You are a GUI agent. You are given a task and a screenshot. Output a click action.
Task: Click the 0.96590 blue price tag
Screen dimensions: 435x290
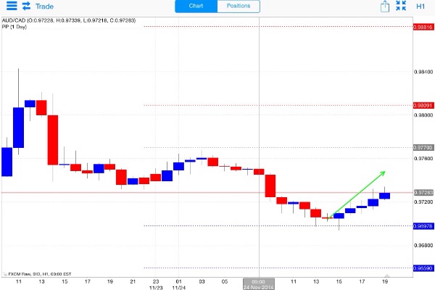pos(423,268)
